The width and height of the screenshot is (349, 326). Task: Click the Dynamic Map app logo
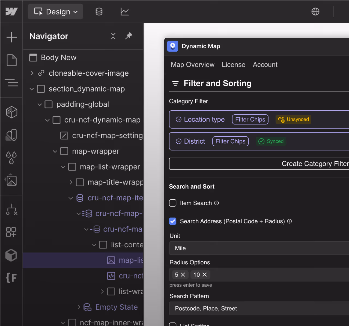[173, 46]
